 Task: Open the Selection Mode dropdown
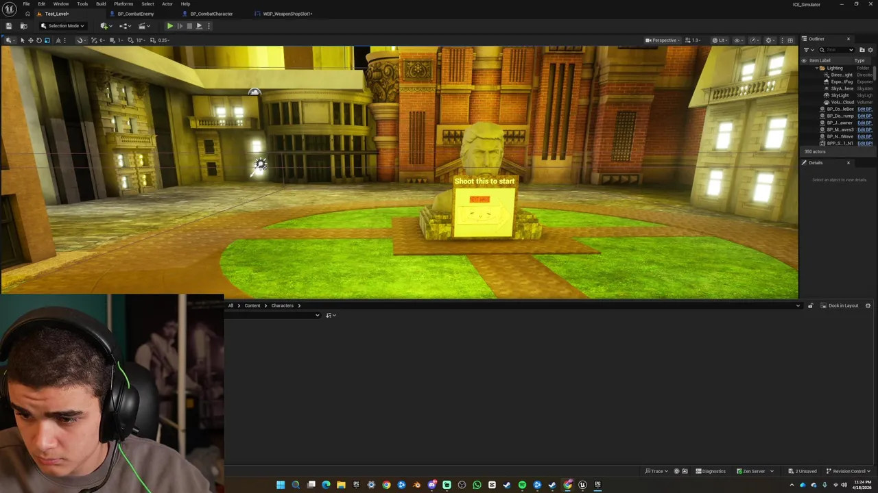[62, 26]
